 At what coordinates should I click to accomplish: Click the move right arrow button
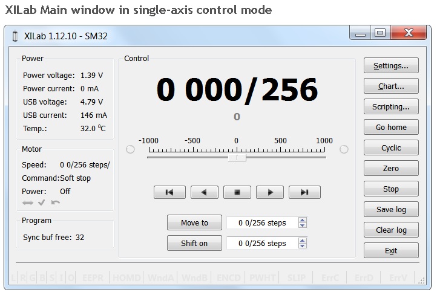tap(270, 192)
